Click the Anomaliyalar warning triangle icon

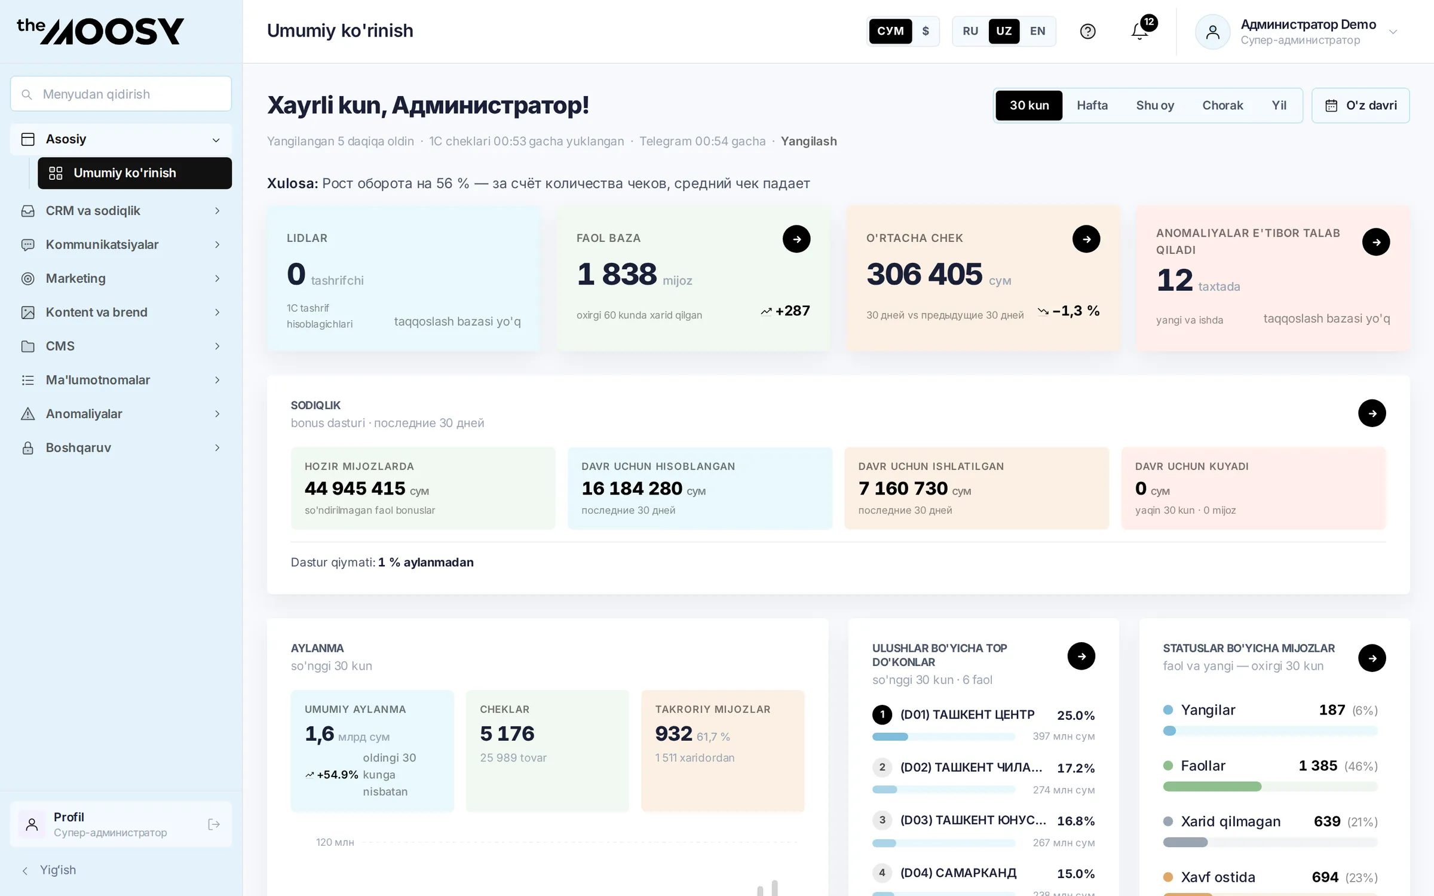[x=28, y=414]
